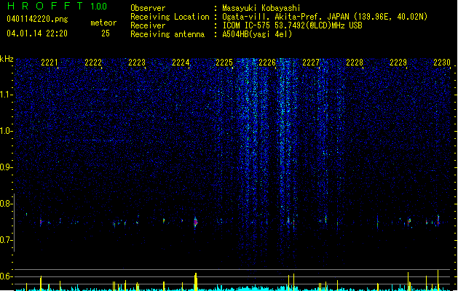Screen dimensions: 458x291
Task: Click the date stamp 04.01.14 22:20
Action: click(37, 33)
